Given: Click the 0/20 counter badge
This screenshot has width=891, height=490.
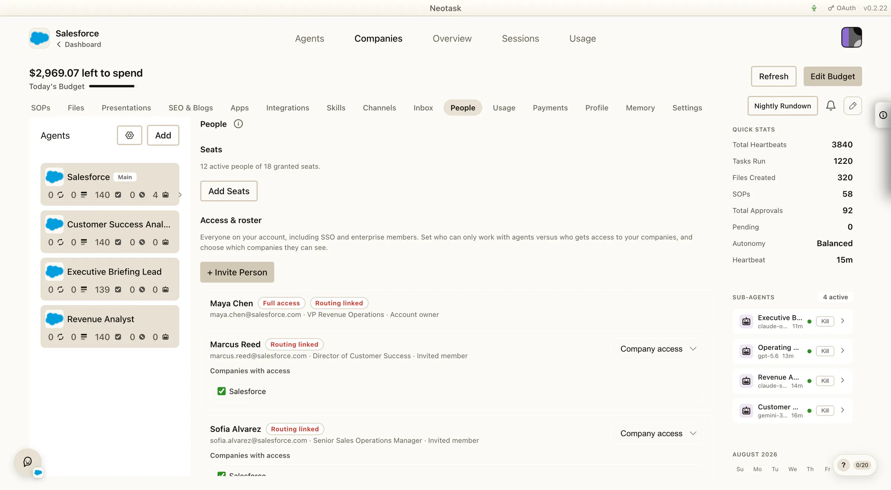Looking at the screenshot, I should click(x=862, y=465).
